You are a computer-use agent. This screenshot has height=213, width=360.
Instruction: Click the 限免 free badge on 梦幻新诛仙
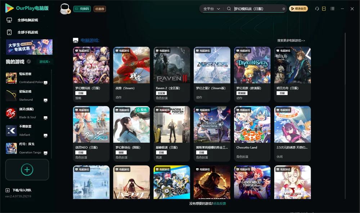[142, 110]
